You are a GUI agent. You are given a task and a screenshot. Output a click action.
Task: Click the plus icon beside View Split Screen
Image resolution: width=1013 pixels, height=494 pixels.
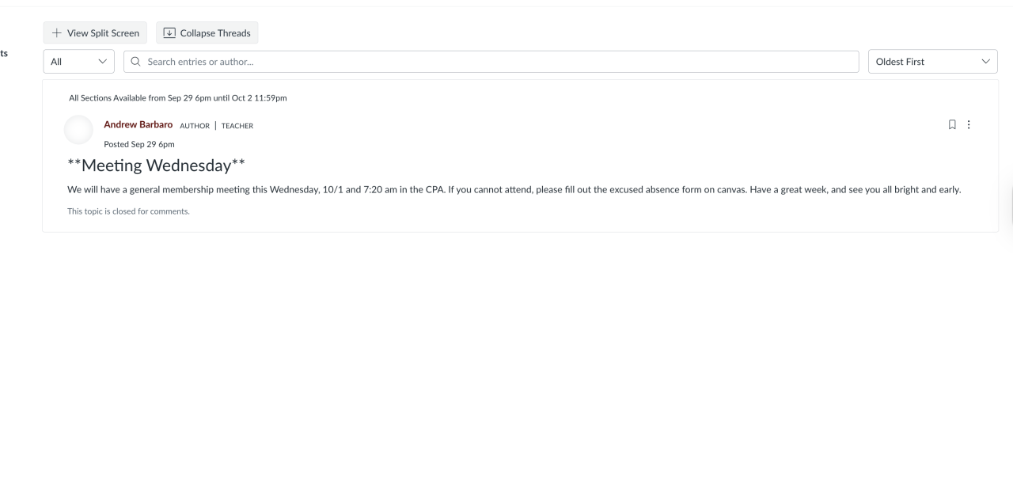pyautogui.click(x=56, y=33)
